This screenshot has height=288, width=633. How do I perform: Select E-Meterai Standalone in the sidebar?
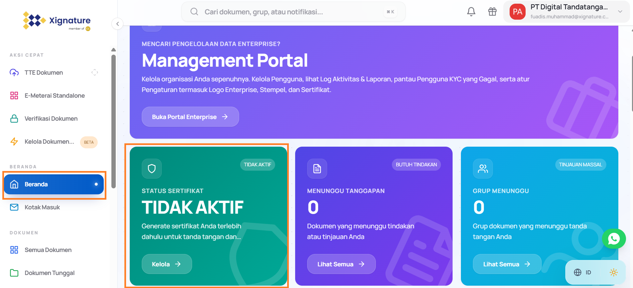pos(54,96)
